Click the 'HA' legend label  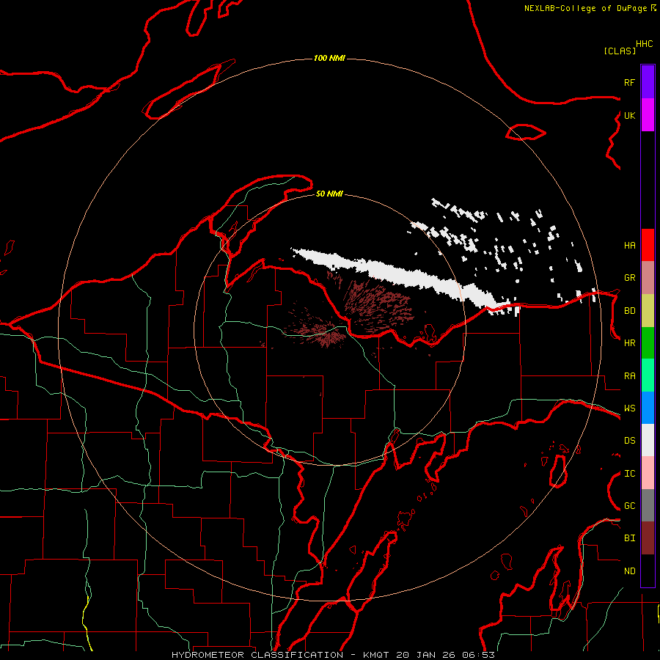[629, 245]
